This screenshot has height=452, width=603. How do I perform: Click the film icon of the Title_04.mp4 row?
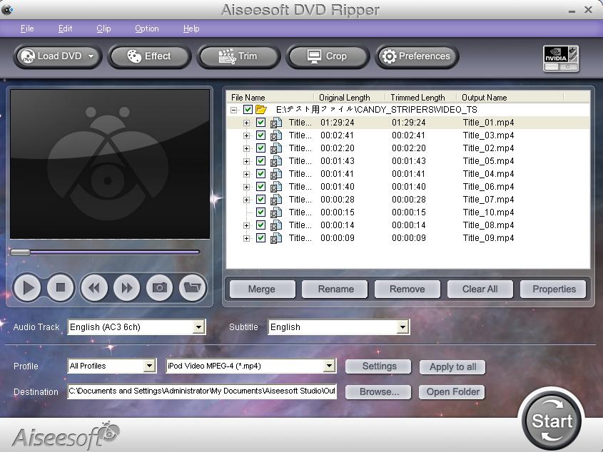(x=276, y=174)
